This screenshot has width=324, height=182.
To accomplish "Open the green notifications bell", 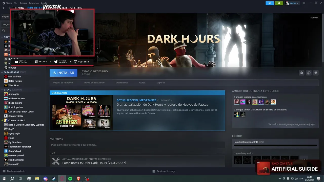I will (279, 3).
